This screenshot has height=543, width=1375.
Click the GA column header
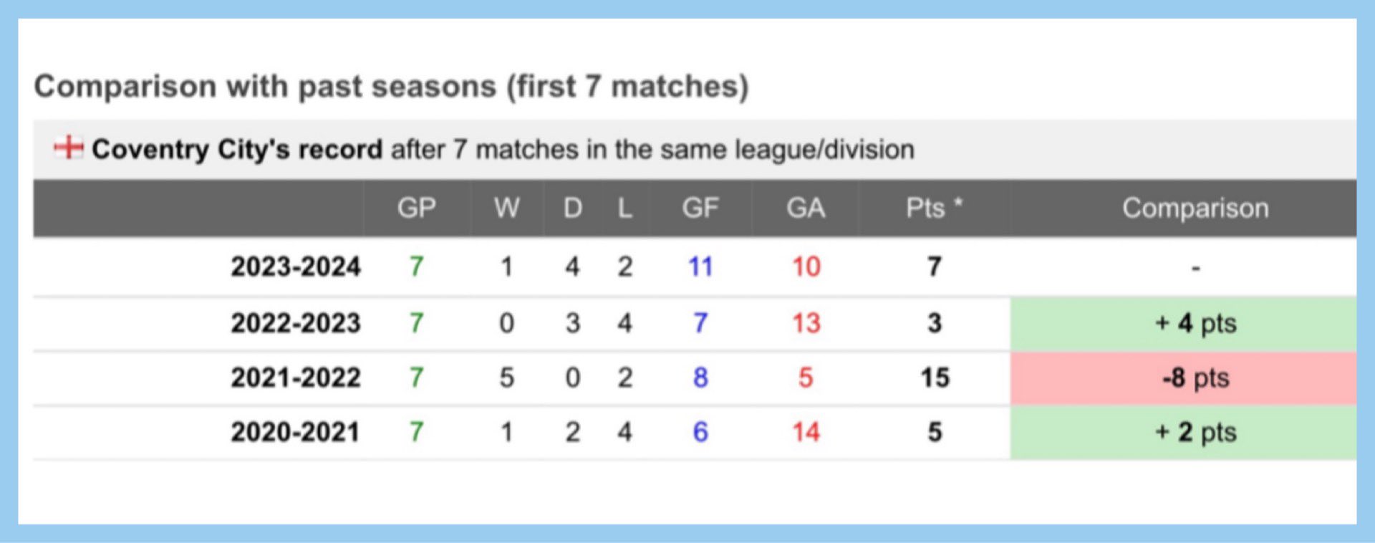[x=806, y=208]
